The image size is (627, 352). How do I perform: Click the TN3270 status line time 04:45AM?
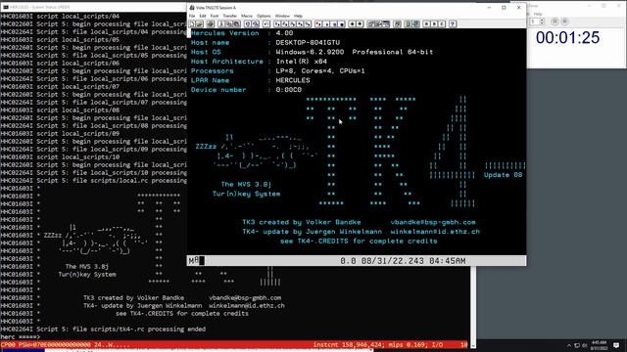pyautogui.click(x=447, y=261)
